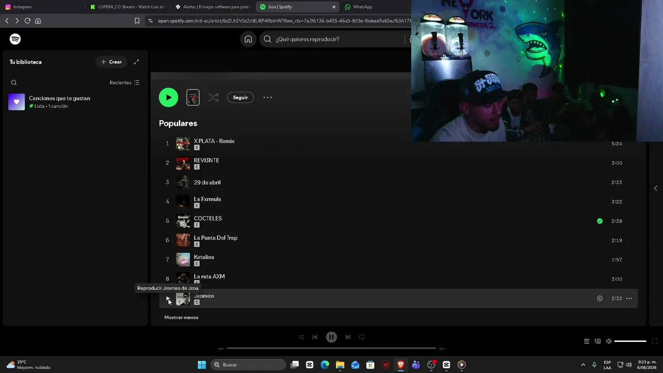Image resolution: width=663 pixels, height=373 pixels.
Task: Open File Explorer from the taskbar
Action: [340, 365]
